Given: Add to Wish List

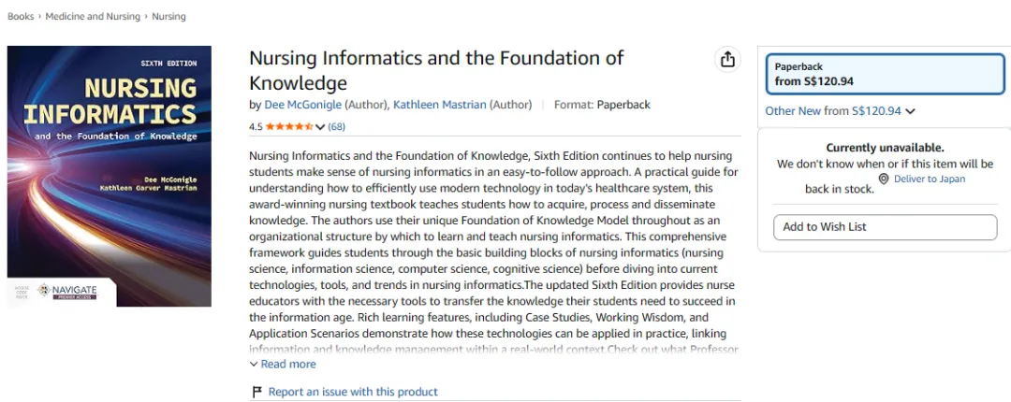Looking at the screenshot, I should [x=885, y=227].
